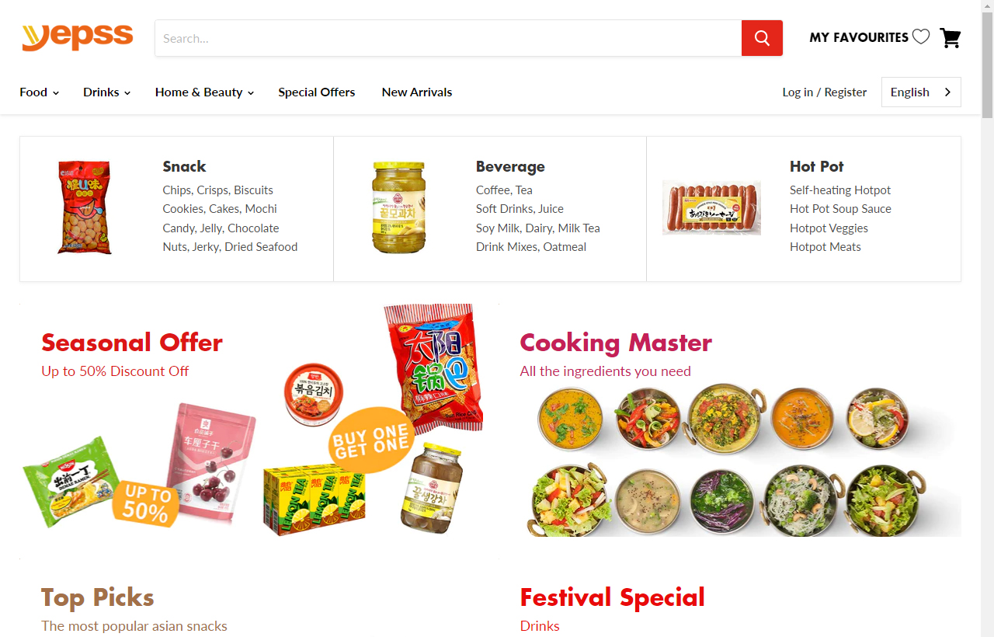994x637 pixels.
Task: Expand the Drinks menu dropdown
Action: tap(106, 92)
